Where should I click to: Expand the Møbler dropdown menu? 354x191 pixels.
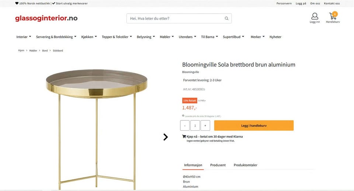167,37
